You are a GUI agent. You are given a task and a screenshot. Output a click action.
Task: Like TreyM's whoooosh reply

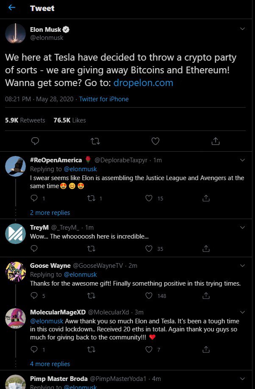(x=149, y=248)
